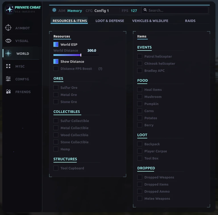Check the Stone Collectible box

pos(56,142)
